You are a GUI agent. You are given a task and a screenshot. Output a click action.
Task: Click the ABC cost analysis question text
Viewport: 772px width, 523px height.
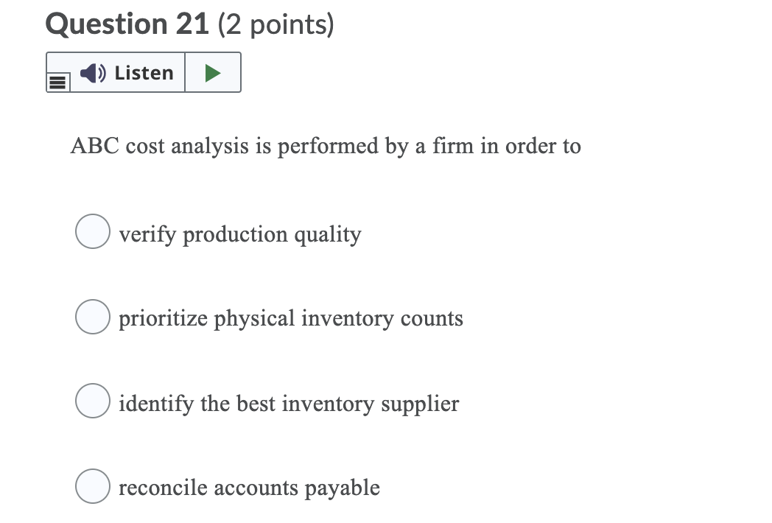point(325,146)
